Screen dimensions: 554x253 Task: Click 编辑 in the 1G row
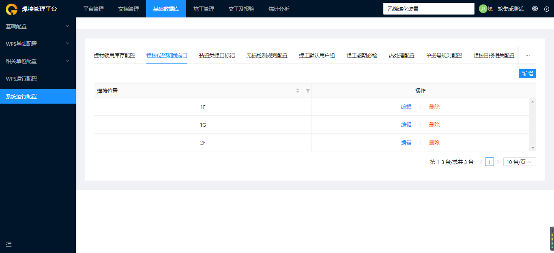pyautogui.click(x=406, y=125)
